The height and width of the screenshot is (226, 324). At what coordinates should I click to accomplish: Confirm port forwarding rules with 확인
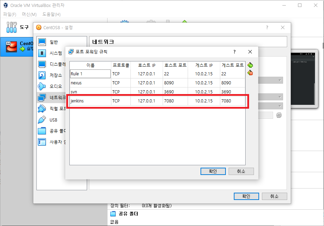click(213, 171)
